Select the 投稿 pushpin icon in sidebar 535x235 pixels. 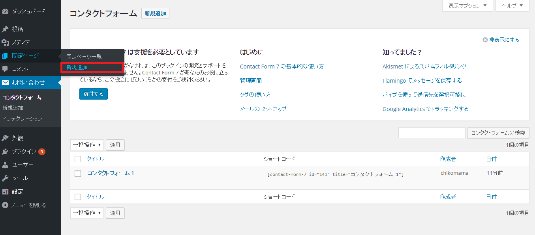point(6,29)
